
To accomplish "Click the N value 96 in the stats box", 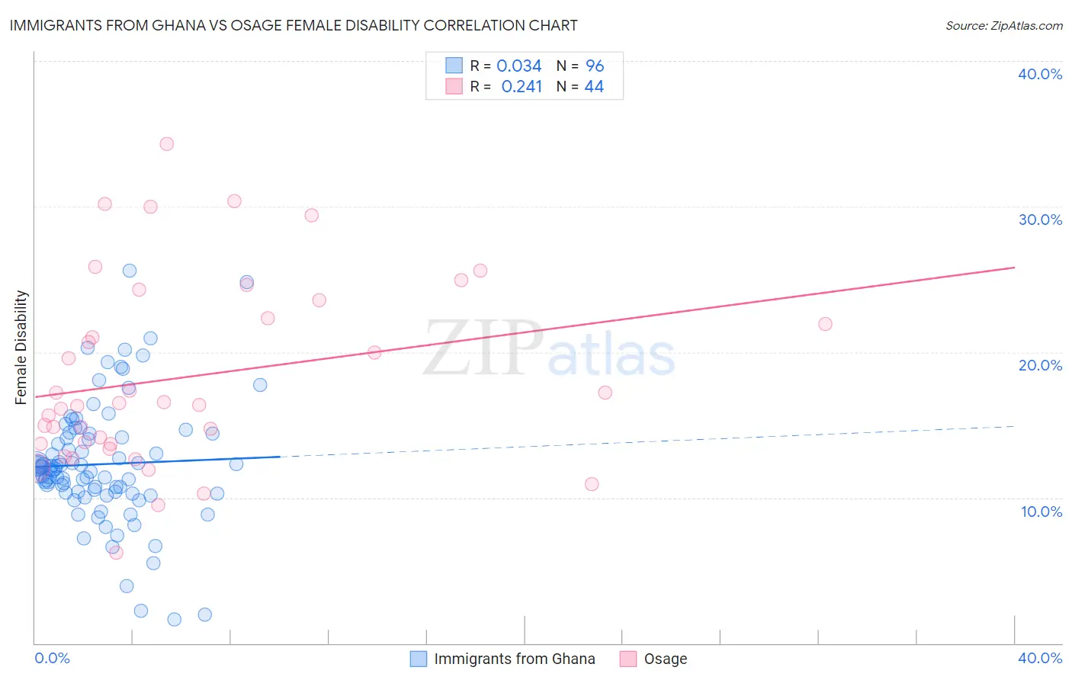I will [595, 66].
